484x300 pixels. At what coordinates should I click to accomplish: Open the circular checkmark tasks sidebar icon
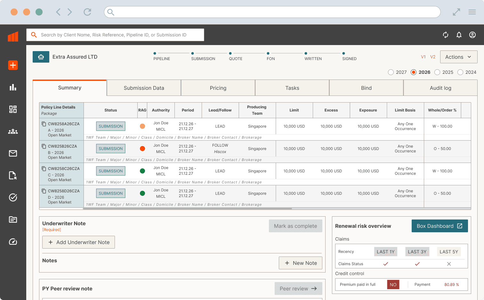[x=13, y=197]
